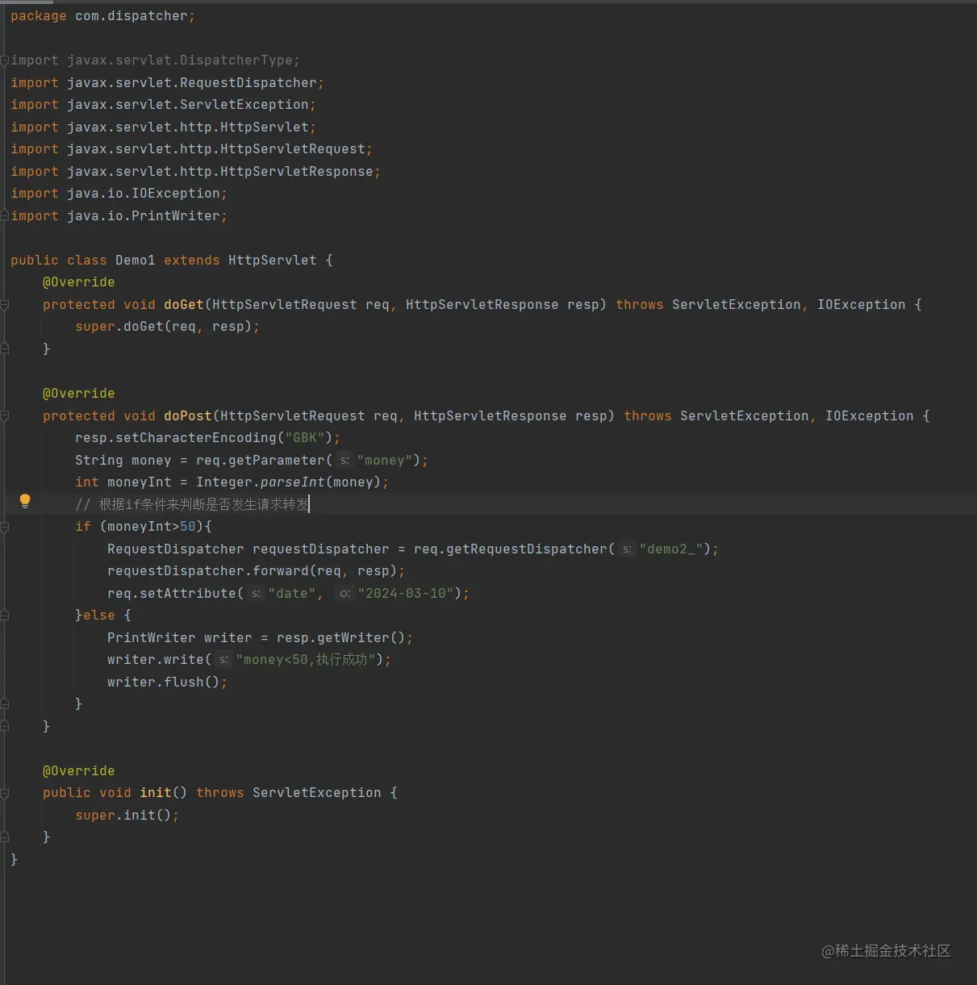Collapse the doGet method fold marker
The image size is (977, 985).
tap(4, 305)
